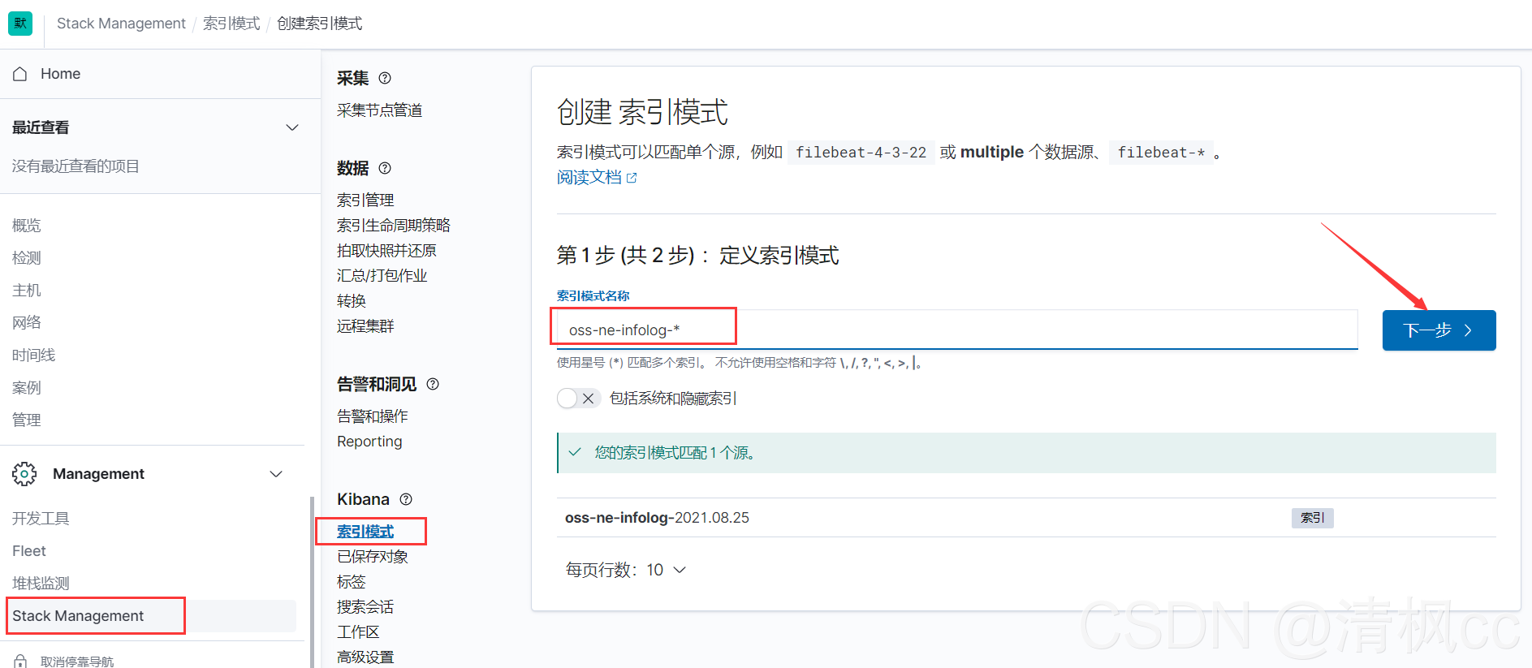The height and width of the screenshot is (668, 1532).
Task: Open Fleet under Management
Action: [29, 551]
